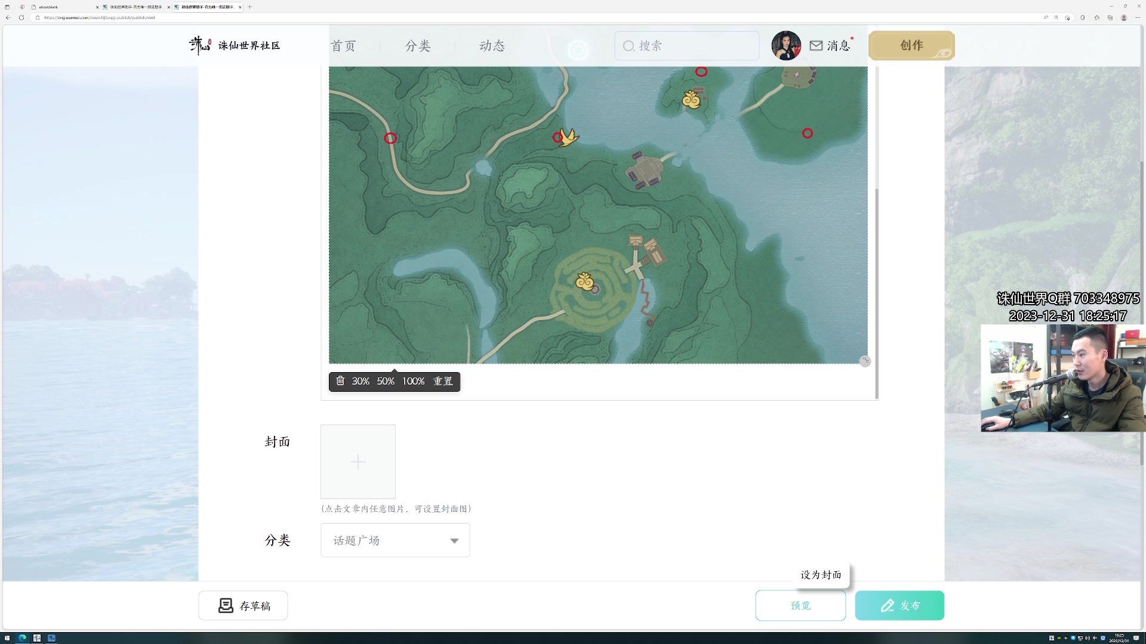Choose 设为封面 from the context menu
This screenshot has width=1146, height=644.
[821, 575]
